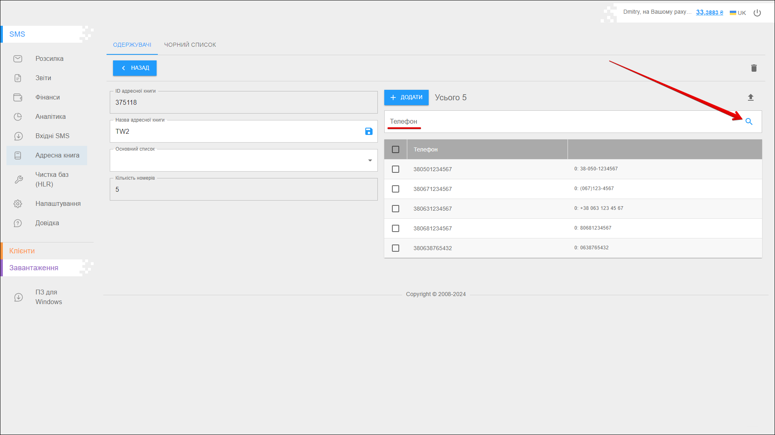Select the Одержувачі tab
Image resolution: width=775 pixels, height=435 pixels.
[132, 45]
